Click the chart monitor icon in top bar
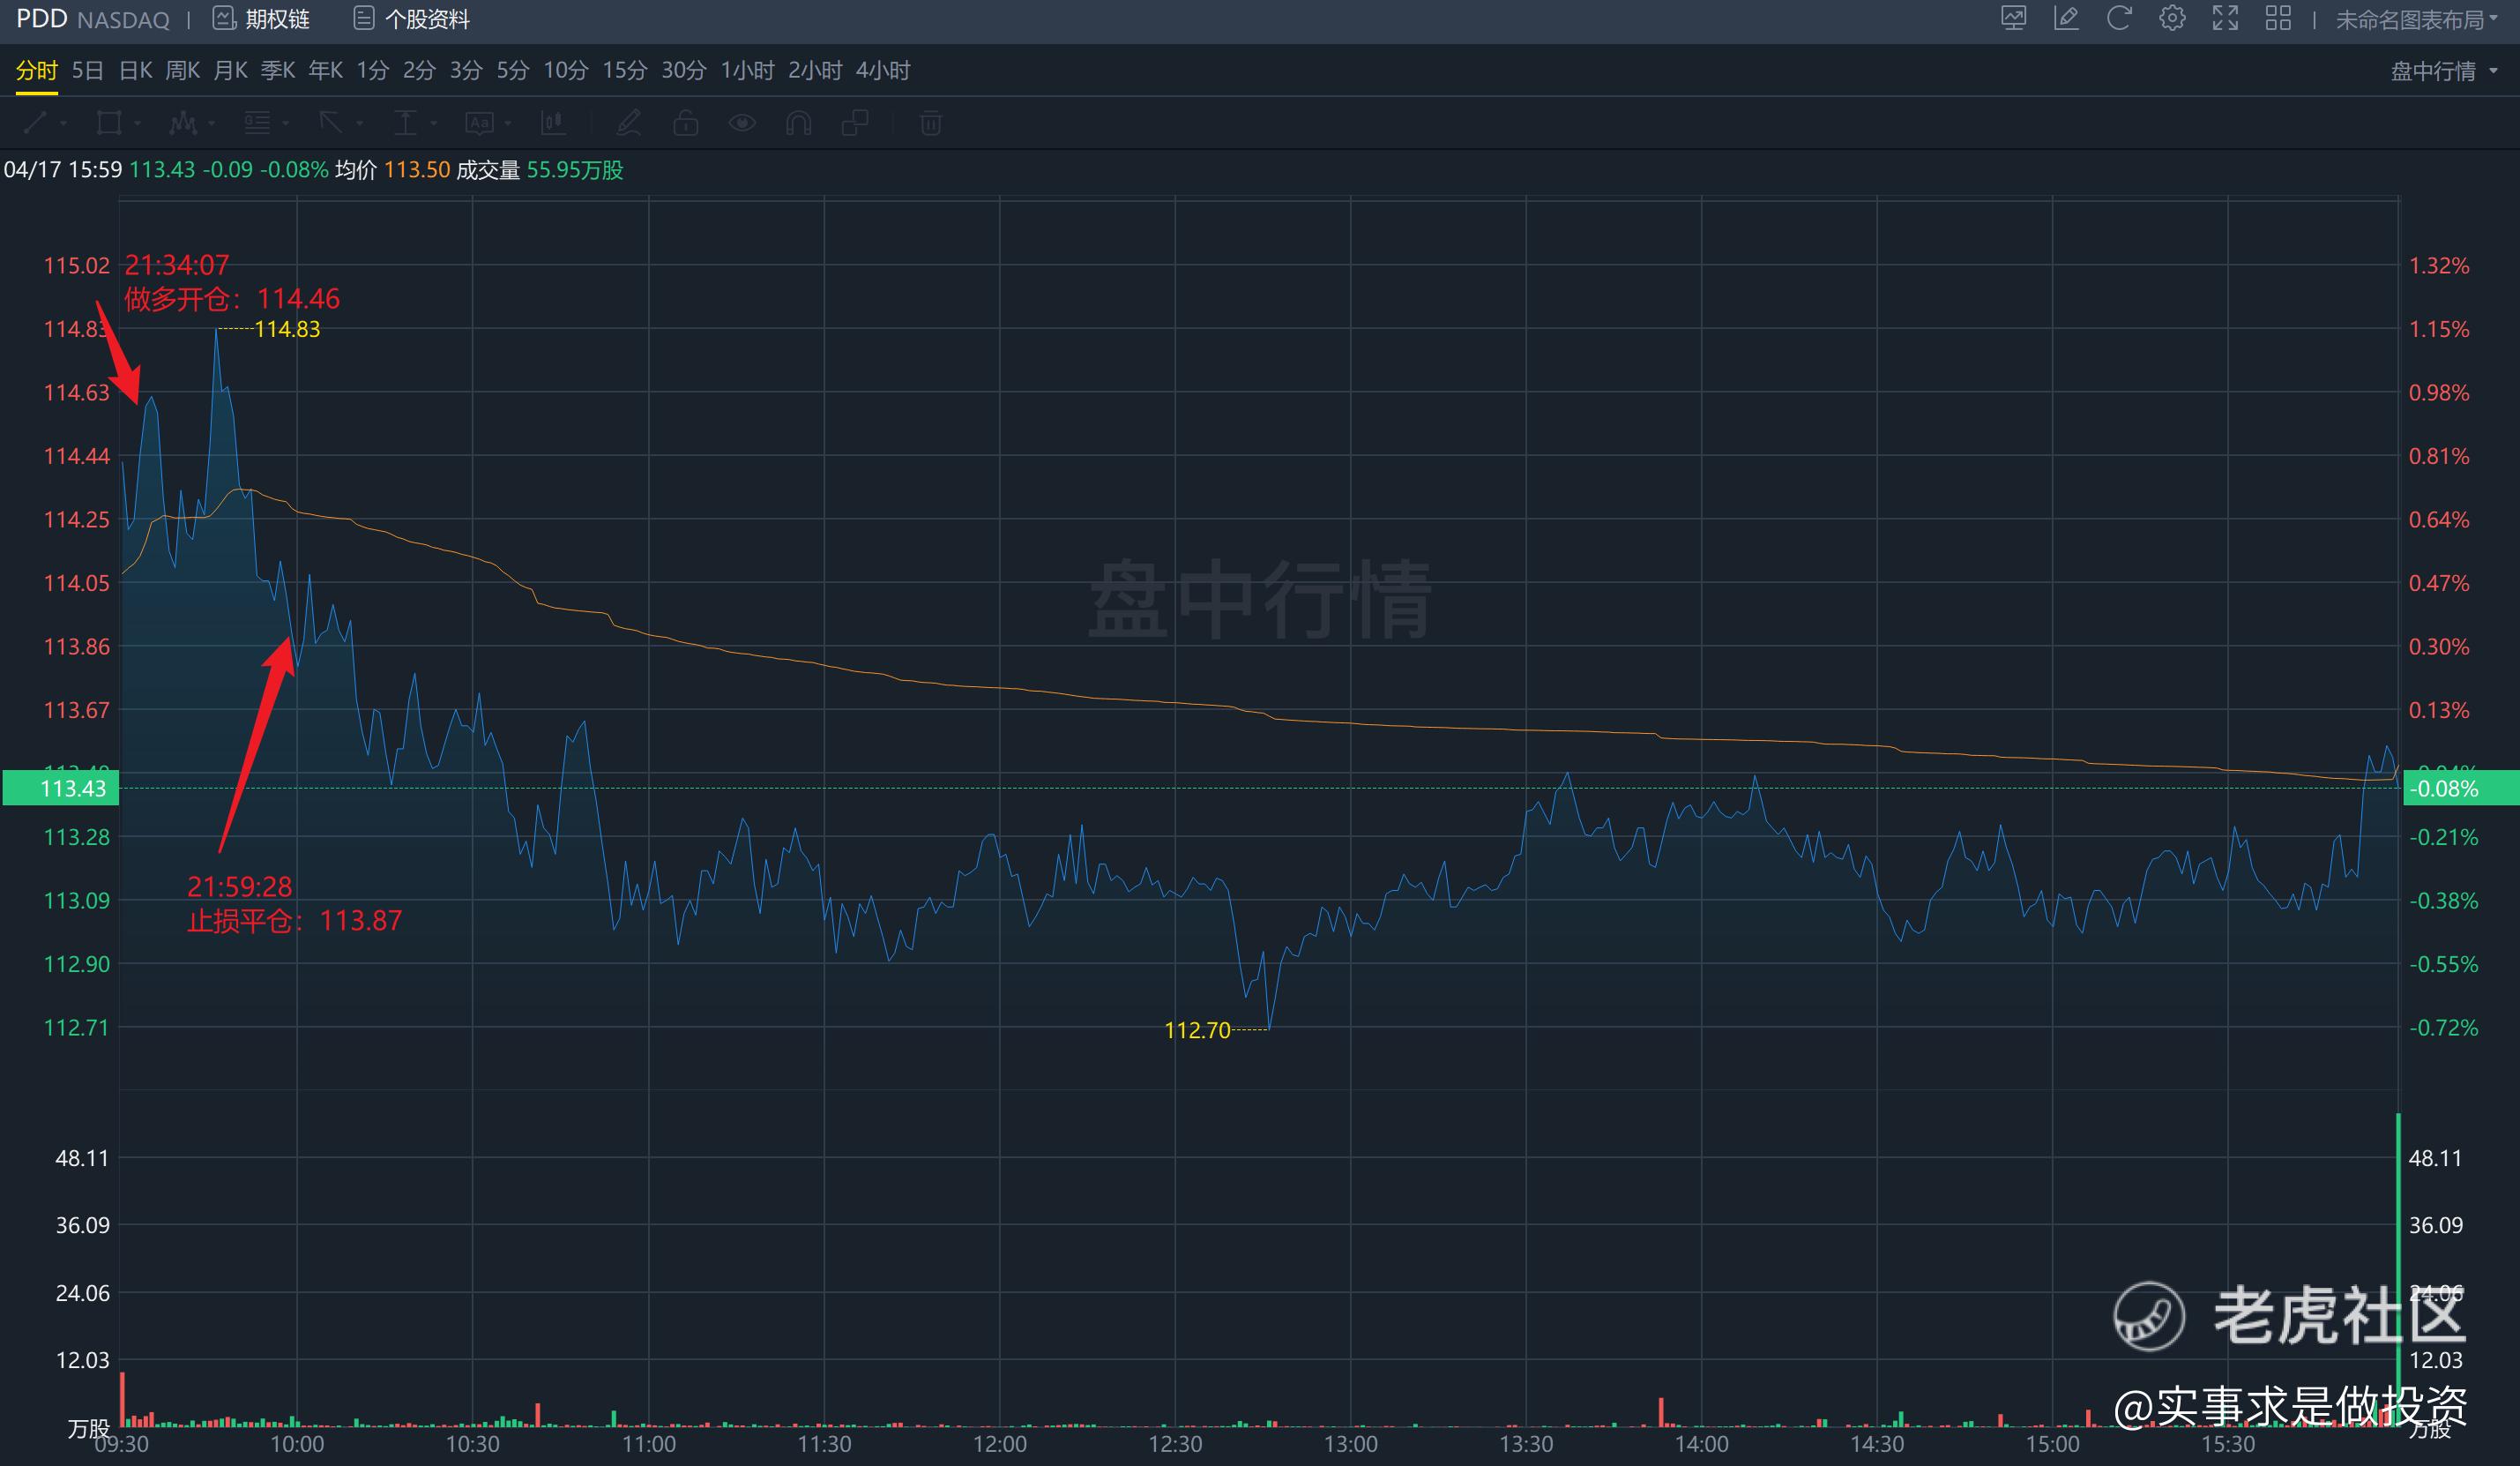 click(x=2013, y=19)
